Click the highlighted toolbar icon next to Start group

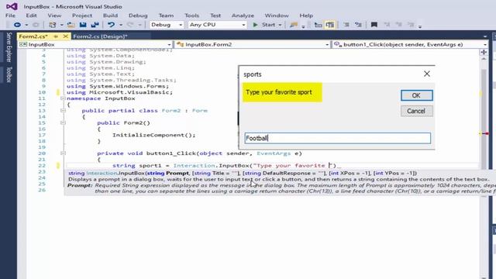[330, 25]
